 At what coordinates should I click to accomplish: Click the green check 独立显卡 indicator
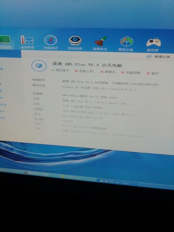[59, 70]
